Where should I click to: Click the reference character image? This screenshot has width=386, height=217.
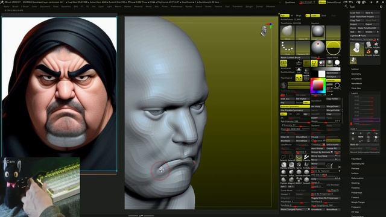(59, 94)
